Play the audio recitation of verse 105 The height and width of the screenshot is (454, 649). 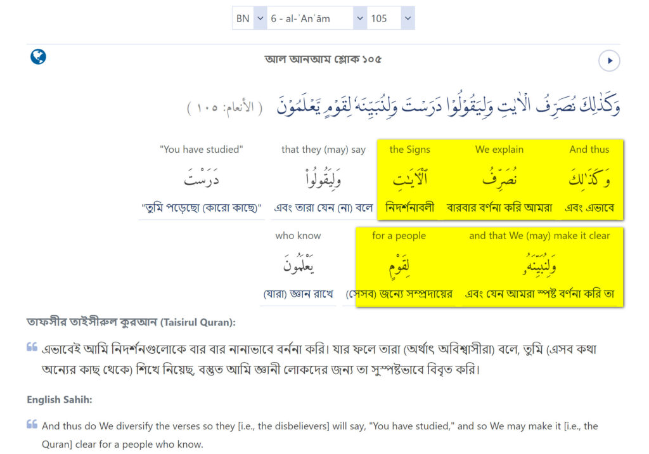[x=609, y=61]
